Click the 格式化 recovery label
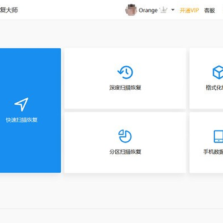 pyautogui.click(x=214, y=88)
